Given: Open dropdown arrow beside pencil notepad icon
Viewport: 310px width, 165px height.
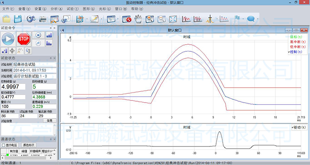Looking at the screenshot, I should pyautogui.click(x=101, y=19).
